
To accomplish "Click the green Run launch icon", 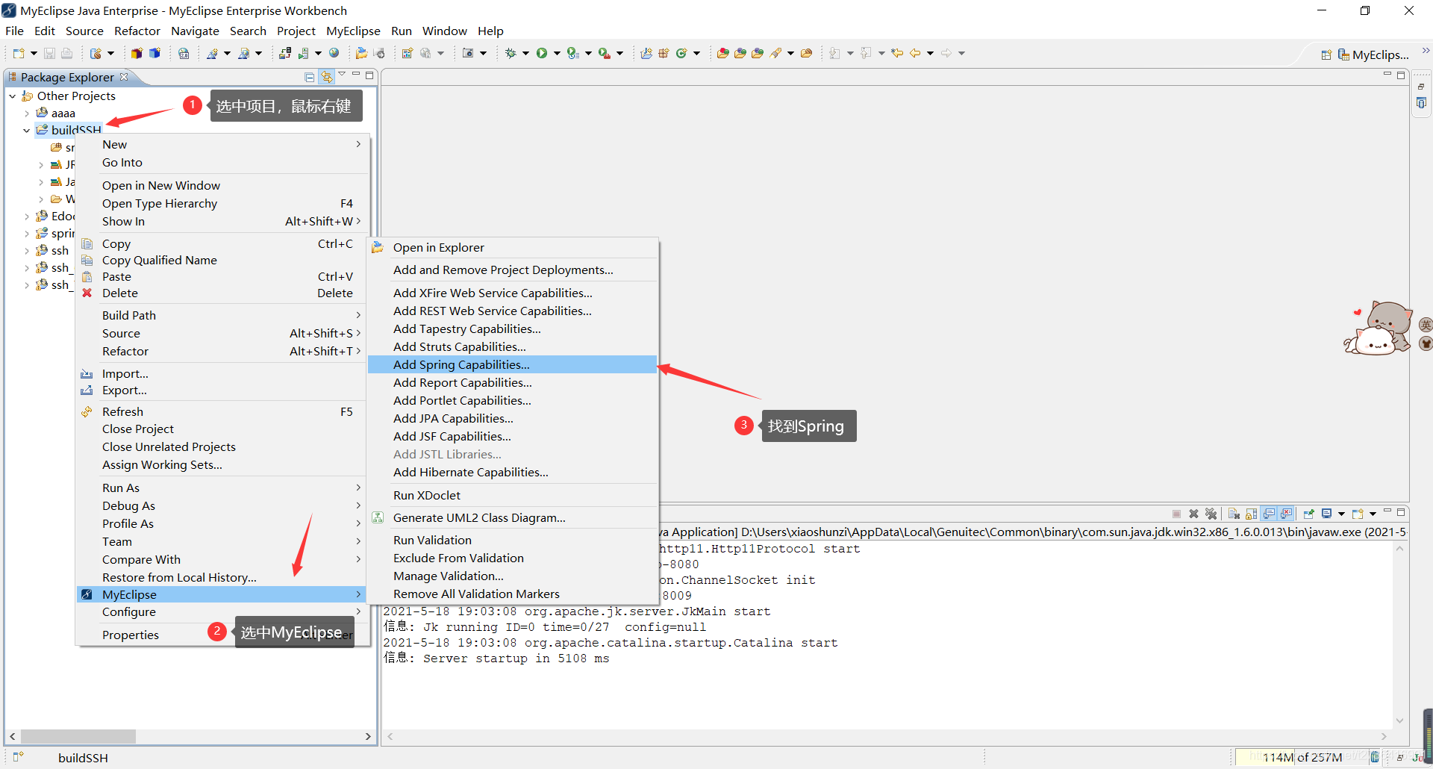I will (542, 53).
